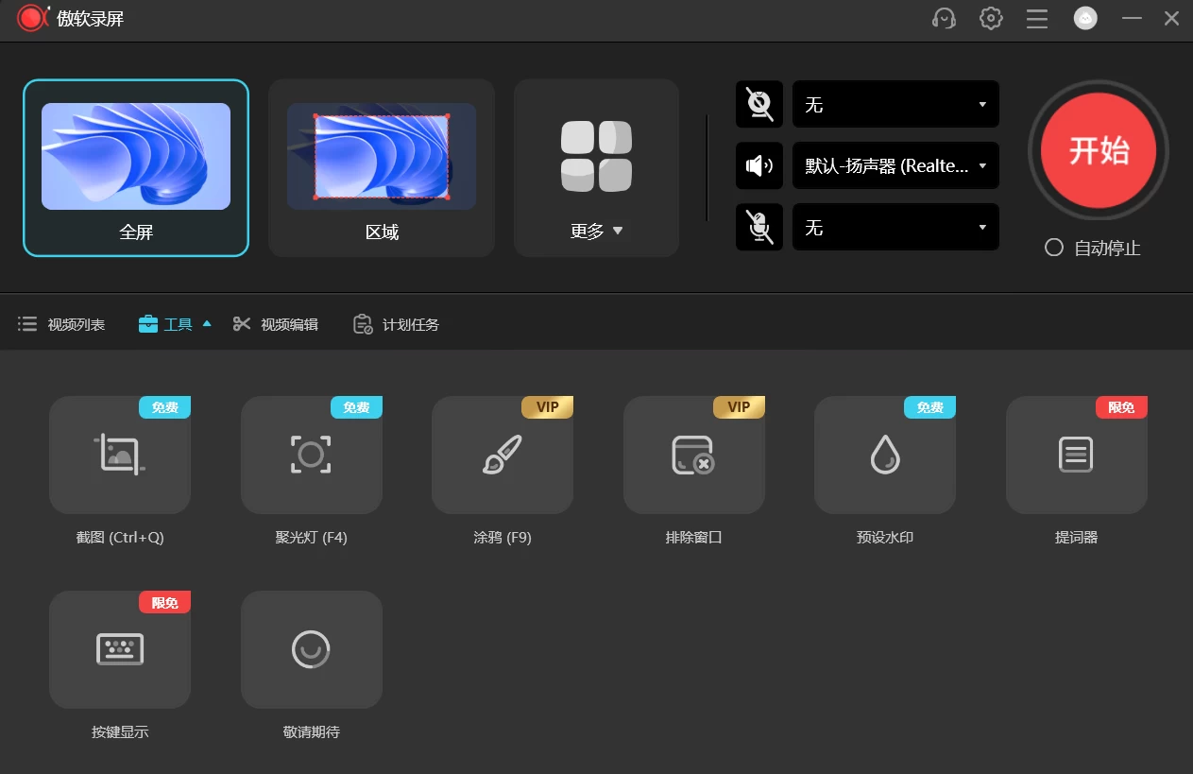Viewport: 1193px width, 774px height.
Task: Click the 敬请期待 coming soon icon
Action: coord(312,649)
